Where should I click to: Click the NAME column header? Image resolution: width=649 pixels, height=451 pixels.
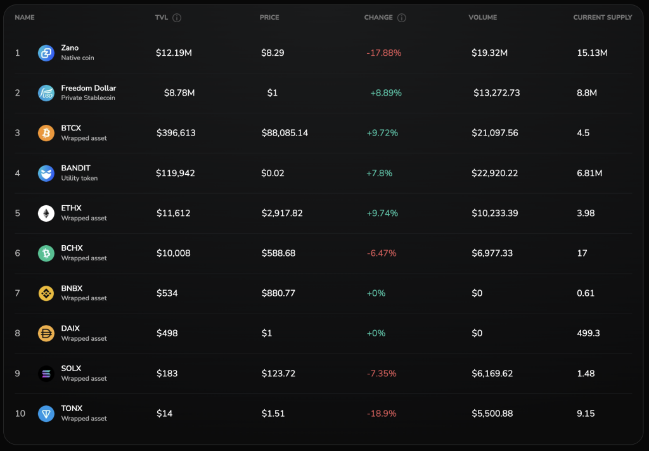25,18
